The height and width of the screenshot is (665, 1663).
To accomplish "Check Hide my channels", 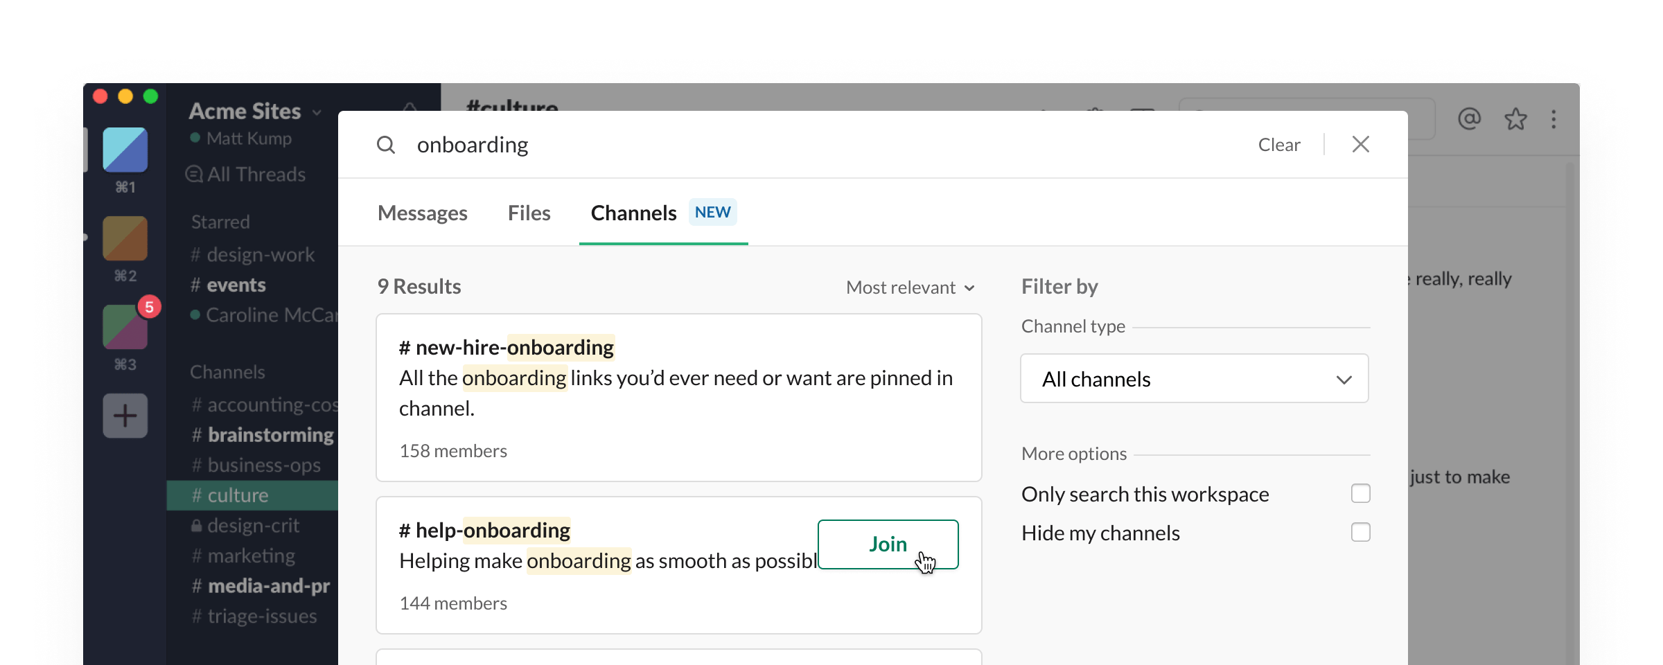I will click(x=1361, y=532).
